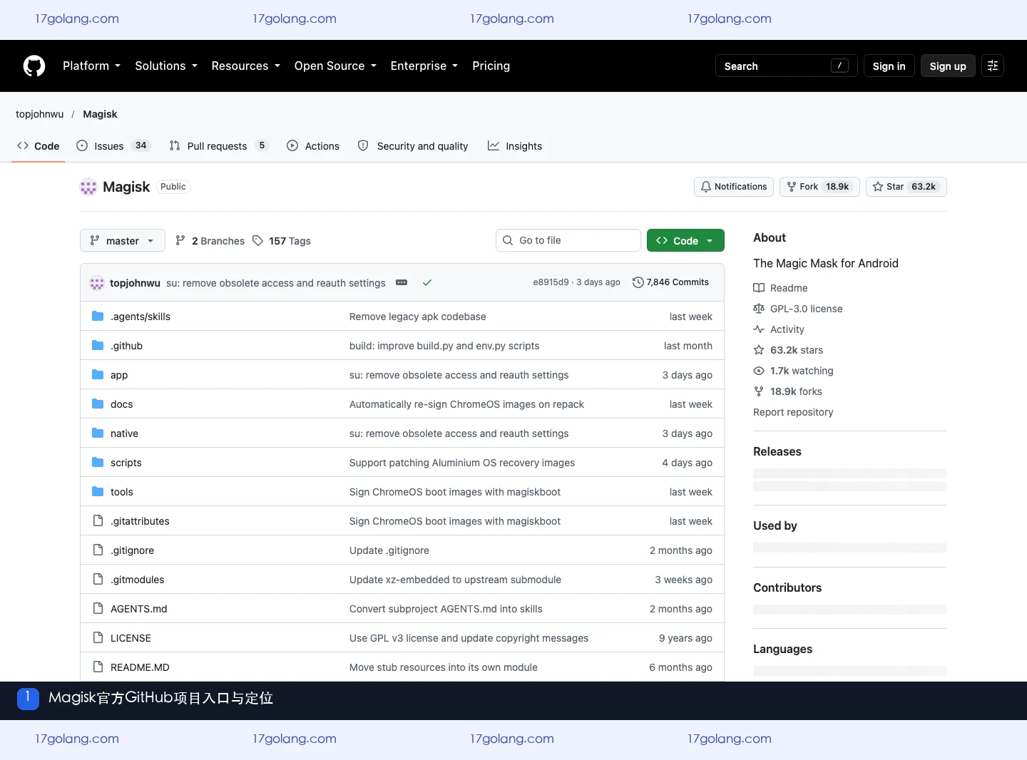Open the Readme link in About
1027x760 pixels.
[780, 288]
